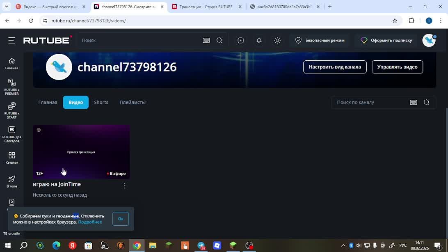Open a new browser tab
The height and width of the screenshot is (252, 448).
pos(330,7)
